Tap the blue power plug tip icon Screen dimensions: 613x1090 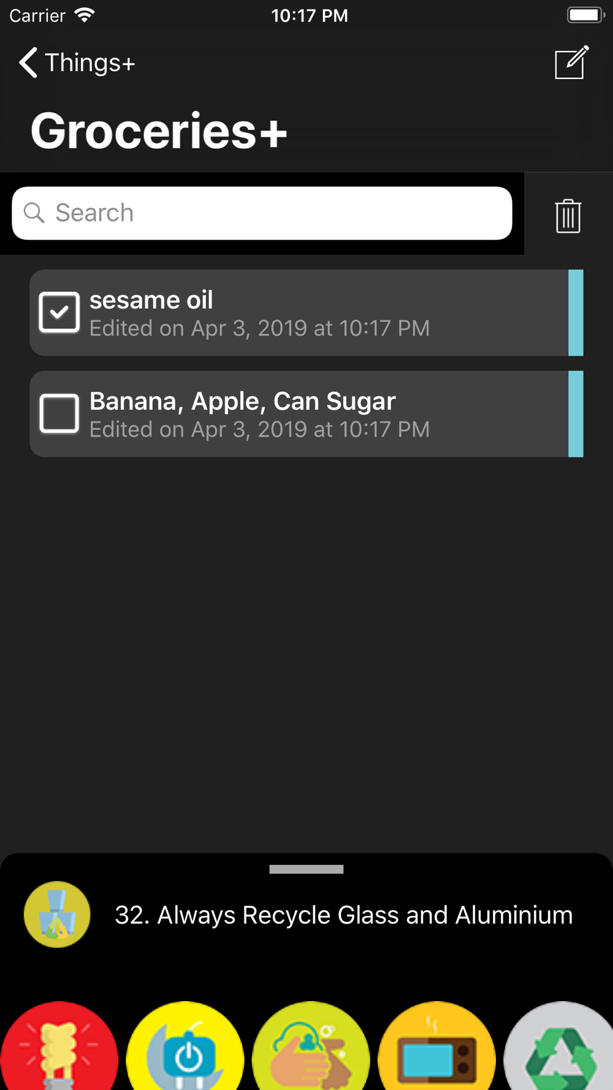click(185, 1046)
